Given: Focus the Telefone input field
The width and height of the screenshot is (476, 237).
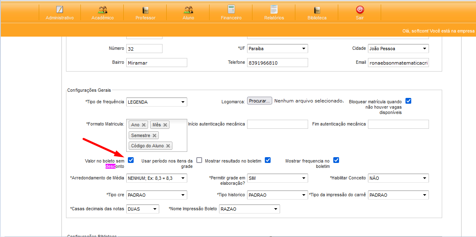Looking at the screenshot, I should 277,63.
